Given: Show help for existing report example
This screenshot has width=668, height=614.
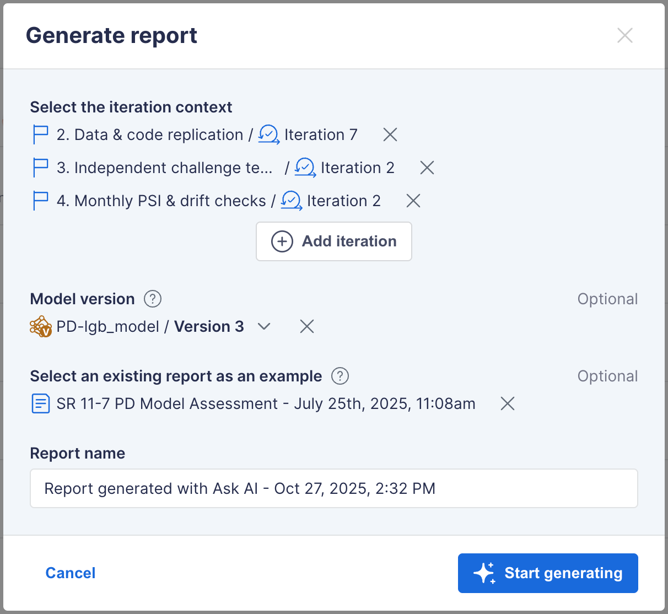Looking at the screenshot, I should (x=340, y=376).
